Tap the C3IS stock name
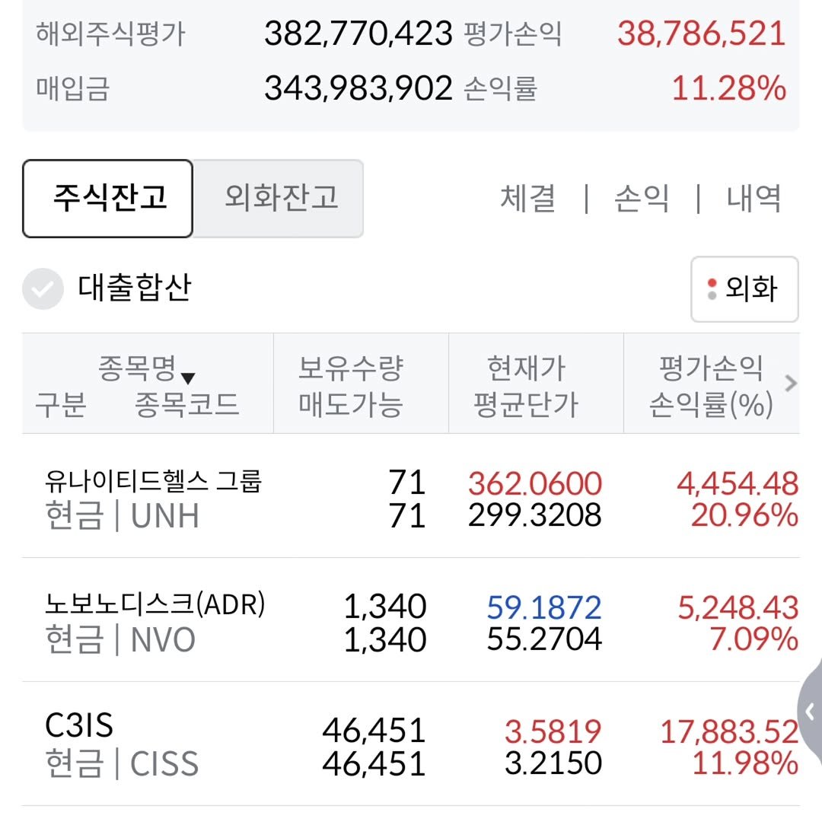The image size is (822, 822). tap(79, 726)
